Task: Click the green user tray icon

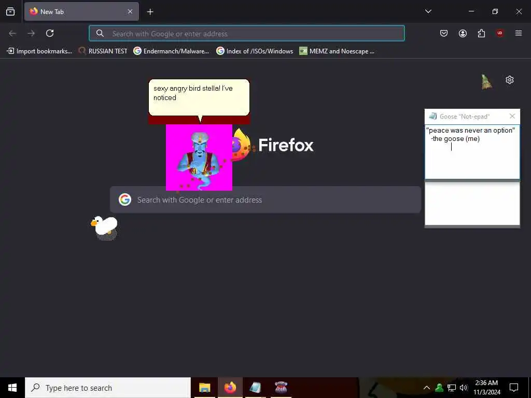Action: pos(439,388)
